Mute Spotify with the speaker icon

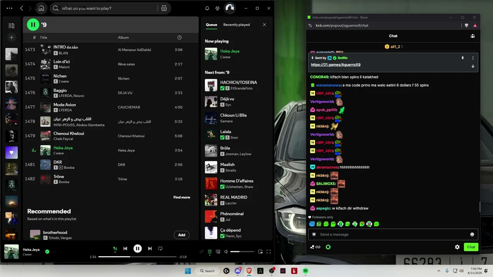(226, 252)
